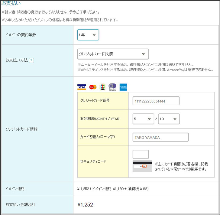The image size is (220, 215).
Task: Click the ¥1,252 payment total amount
Action: point(85,205)
